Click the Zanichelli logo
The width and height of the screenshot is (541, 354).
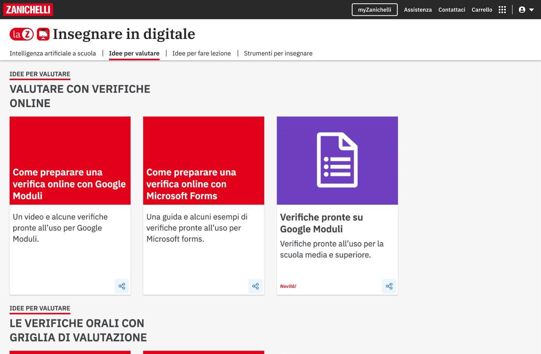(28, 9)
